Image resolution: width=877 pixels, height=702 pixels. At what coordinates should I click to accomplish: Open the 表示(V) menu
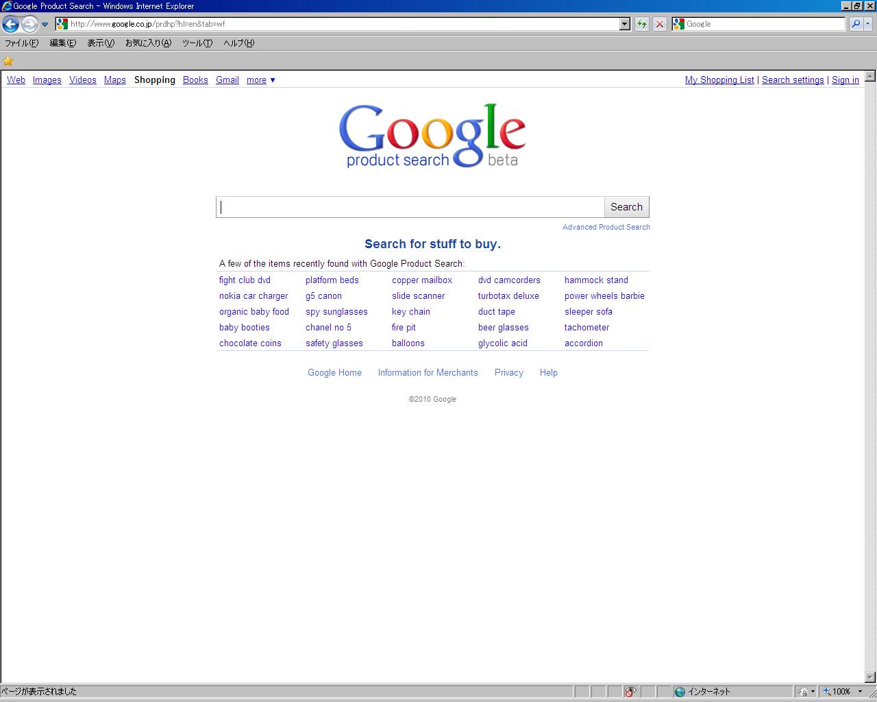tap(101, 43)
